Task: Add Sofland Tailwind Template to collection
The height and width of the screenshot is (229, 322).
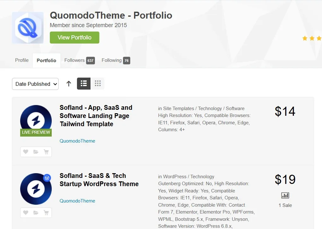Action: (36, 152)
